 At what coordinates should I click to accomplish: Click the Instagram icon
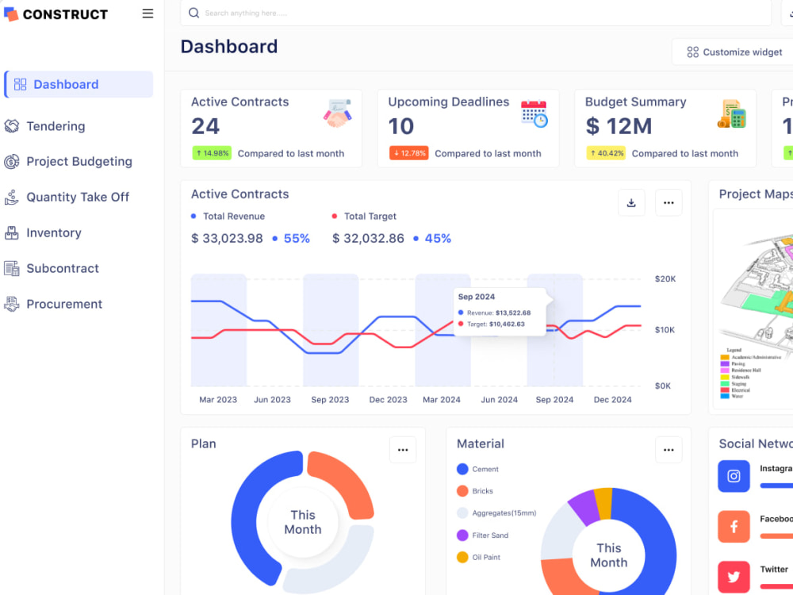(734, 476)
